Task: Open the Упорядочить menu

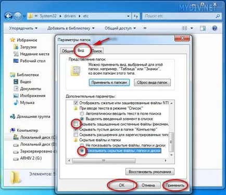Action: click(23, 28)
